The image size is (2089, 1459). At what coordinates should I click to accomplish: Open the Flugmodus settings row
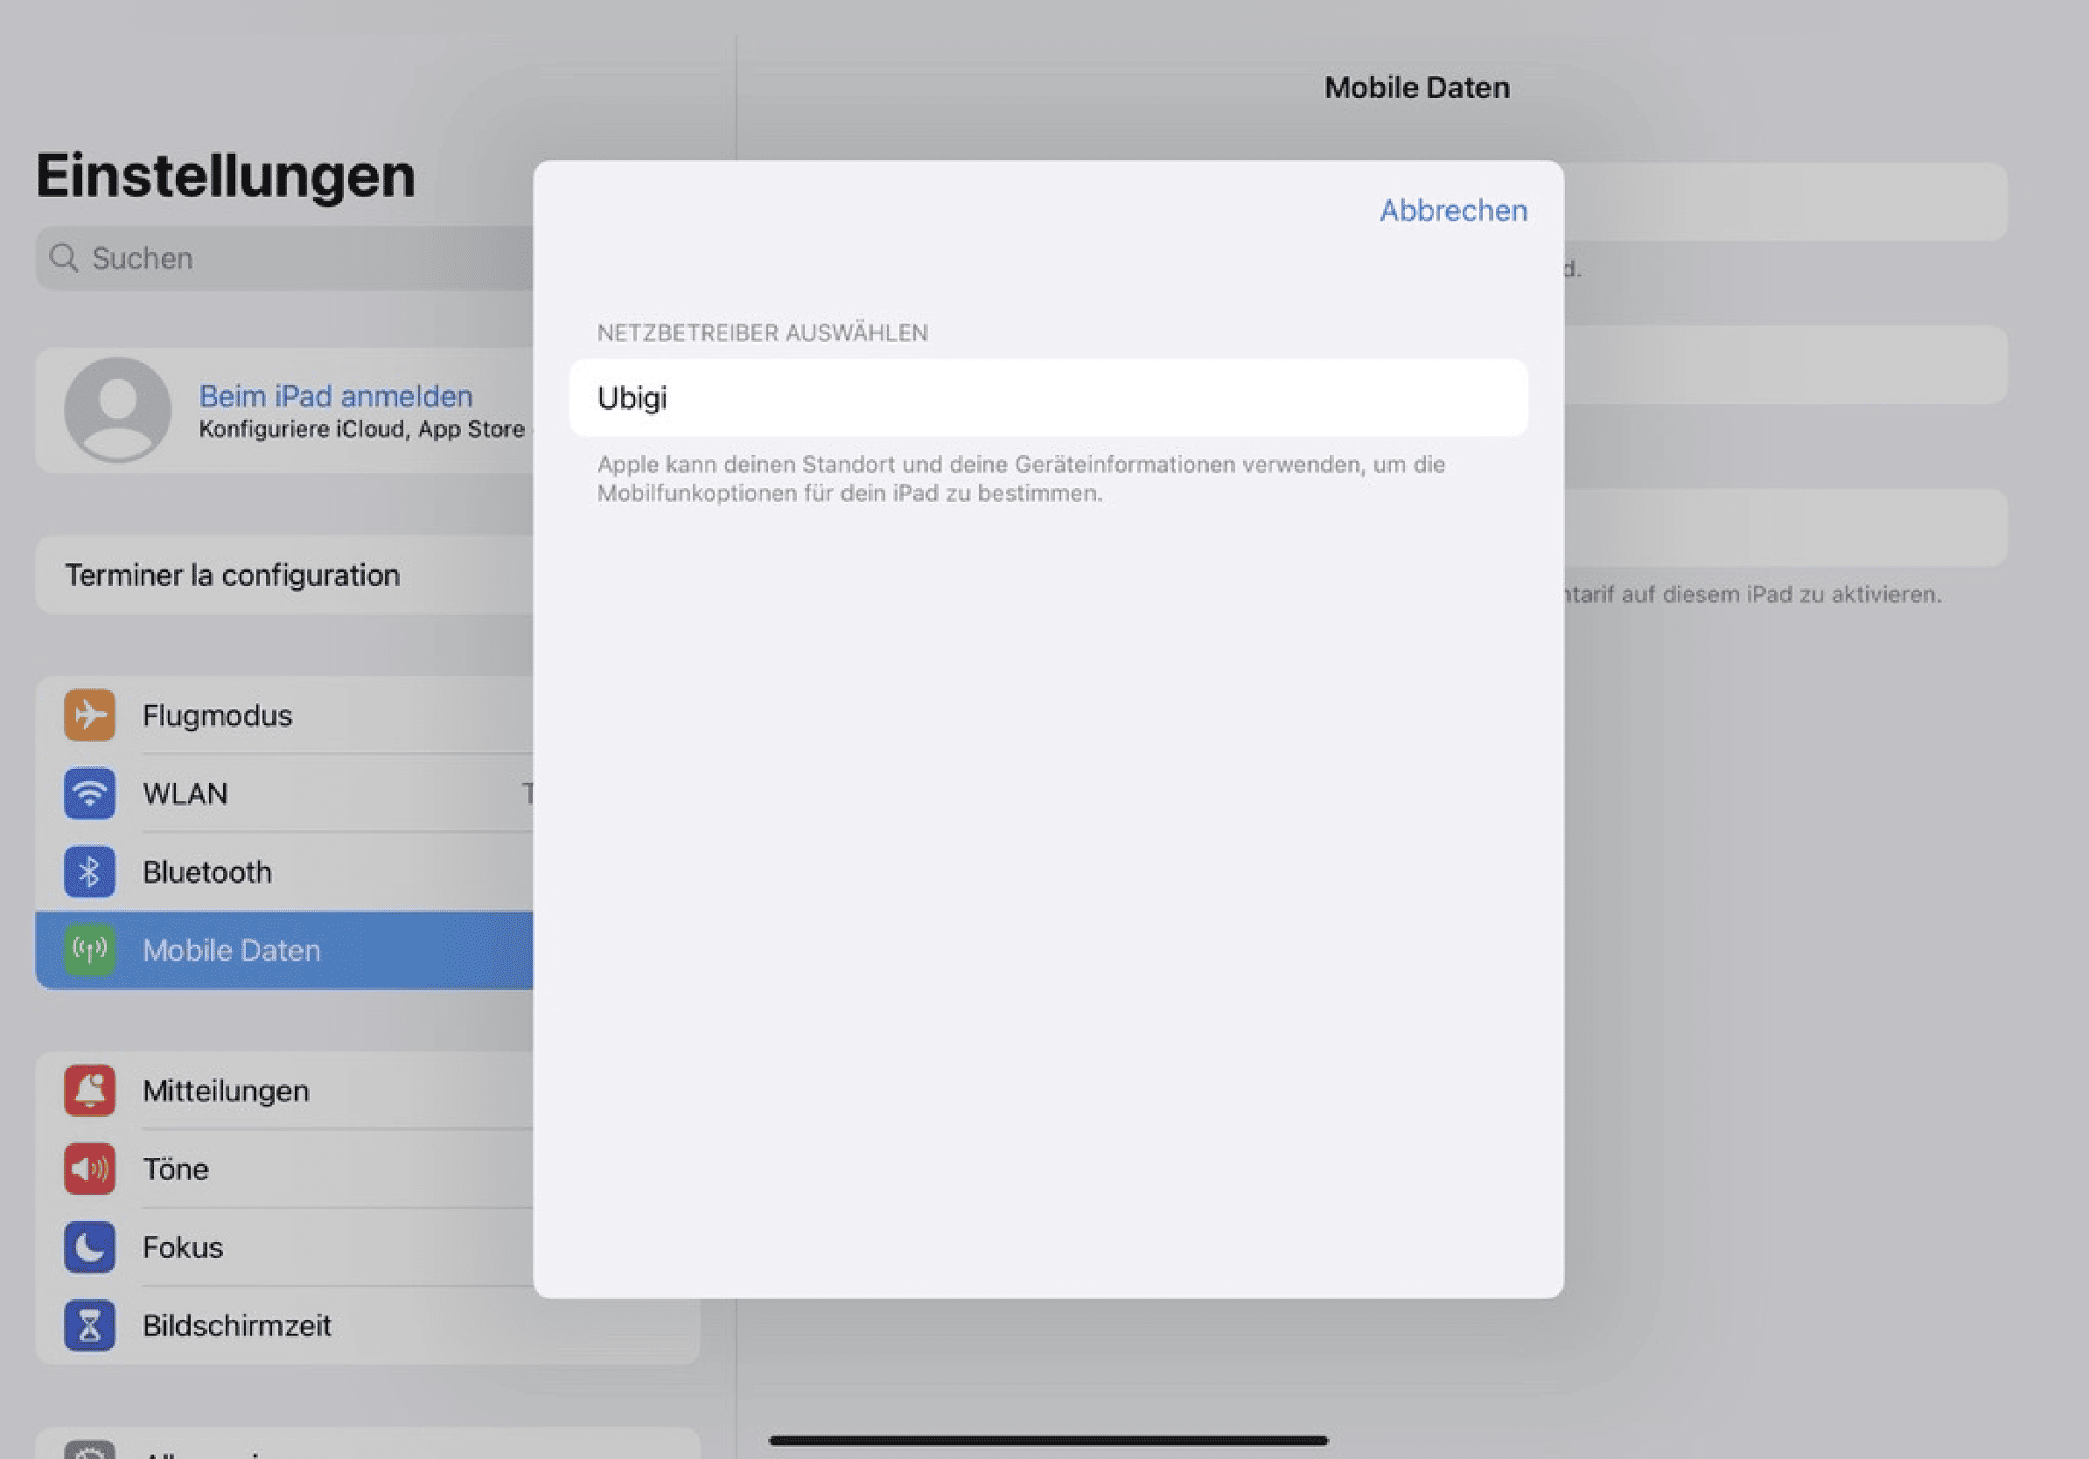(x=284, y=715)
